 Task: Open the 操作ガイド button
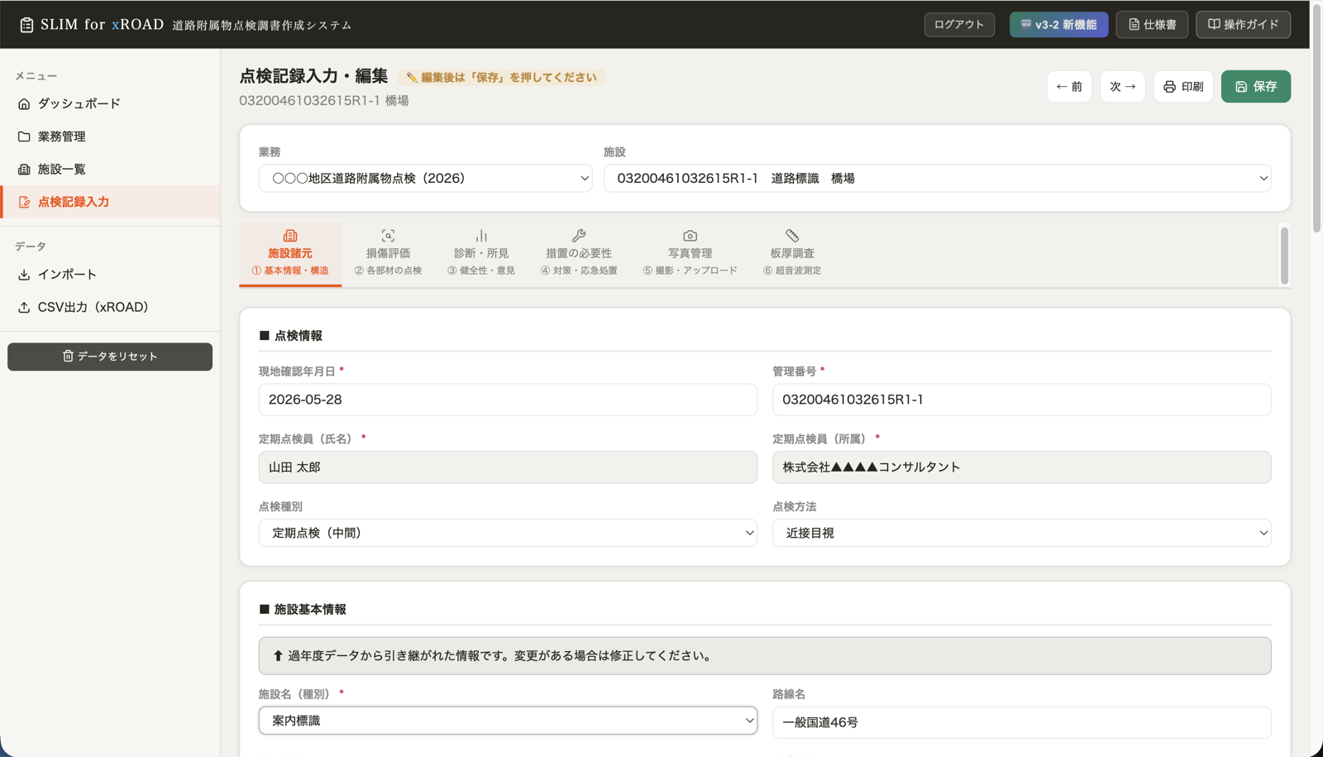pos(1243,25)
